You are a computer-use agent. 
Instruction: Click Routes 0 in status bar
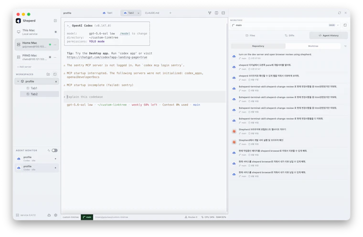[x=191, y=217]
